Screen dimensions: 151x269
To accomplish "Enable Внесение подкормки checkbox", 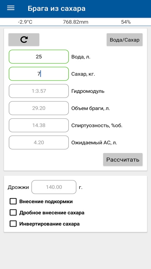I will (13, 201).
